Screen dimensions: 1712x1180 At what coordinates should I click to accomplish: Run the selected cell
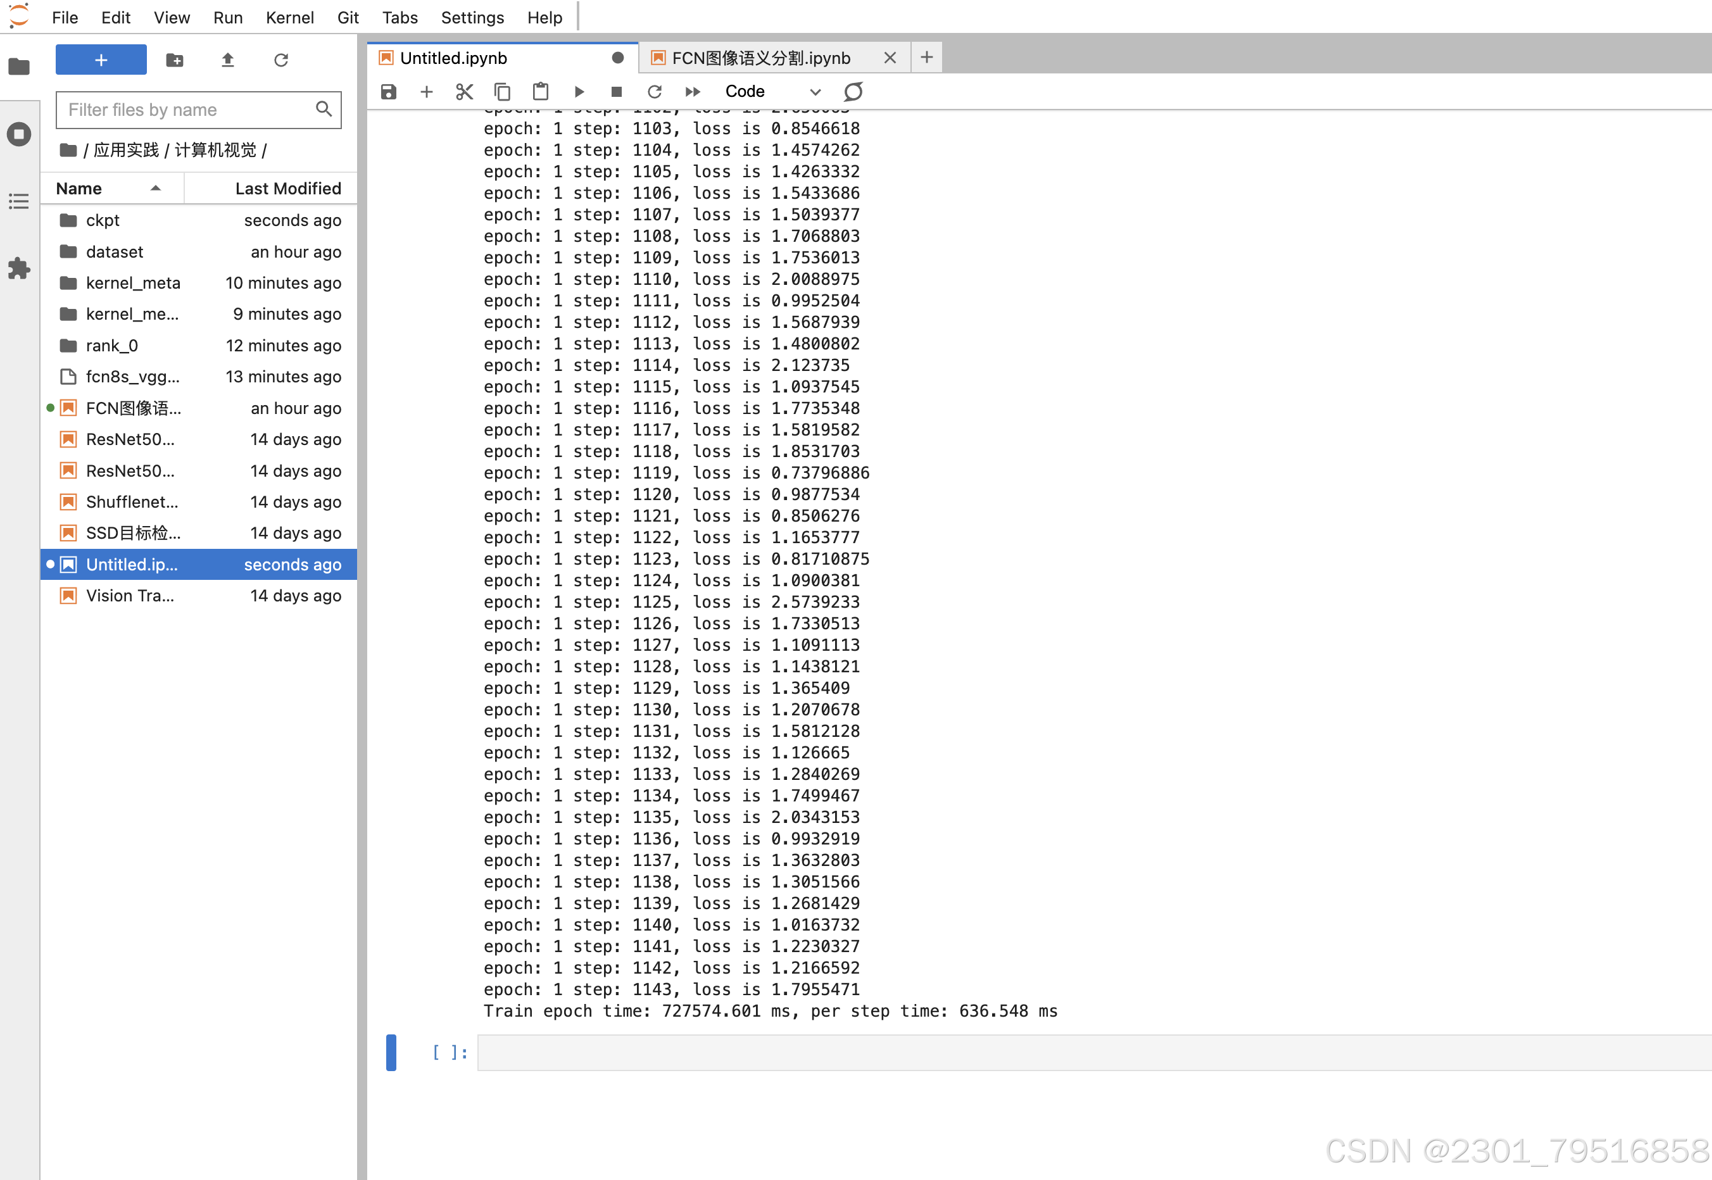[x=579, y=92]
